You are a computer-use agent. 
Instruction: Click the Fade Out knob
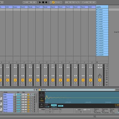[x=103, y=112]
